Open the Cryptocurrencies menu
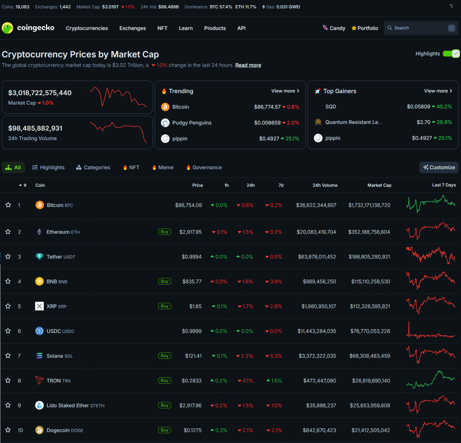Image resolution: width=461 pixels, height=443 pixels. pos(87,28)
